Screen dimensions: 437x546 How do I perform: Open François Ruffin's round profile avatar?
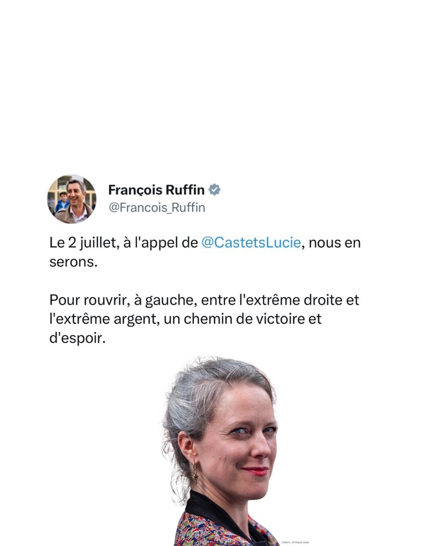[x=72, y=199]
